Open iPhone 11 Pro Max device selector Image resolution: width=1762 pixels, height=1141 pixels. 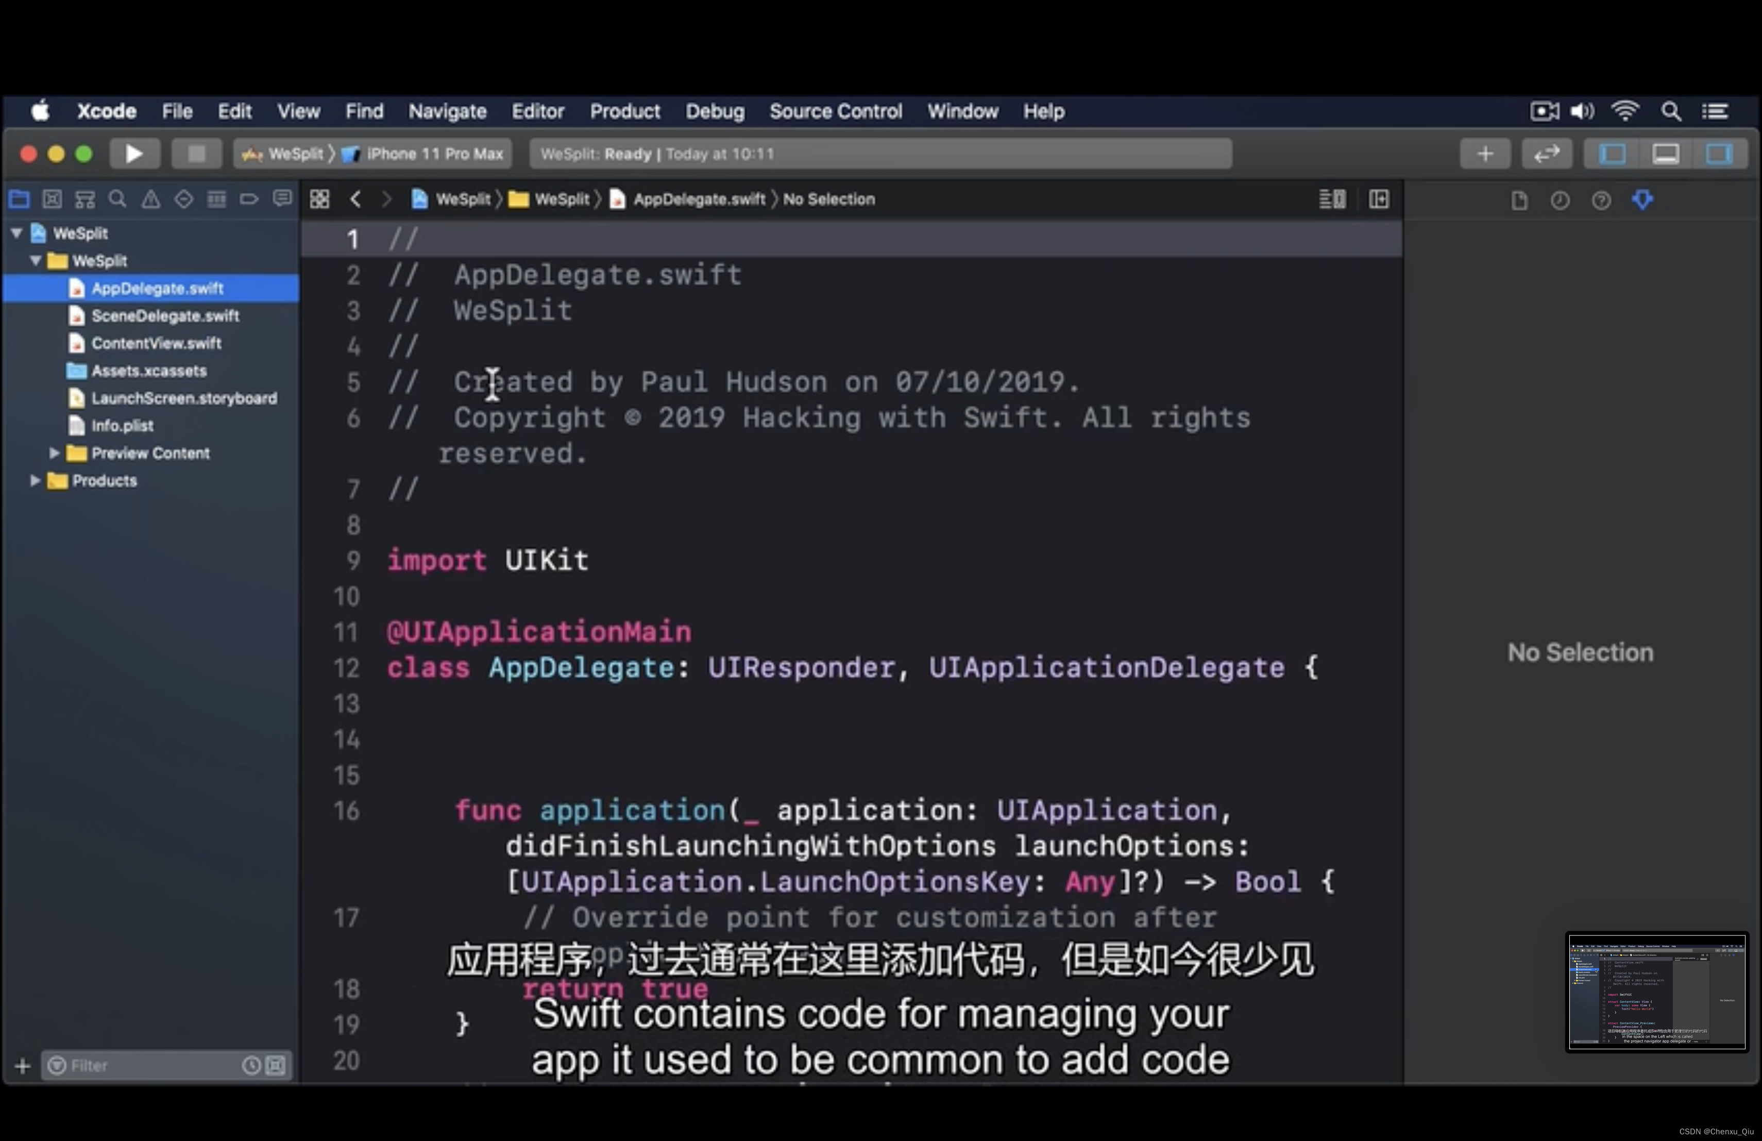click(434, 154)
